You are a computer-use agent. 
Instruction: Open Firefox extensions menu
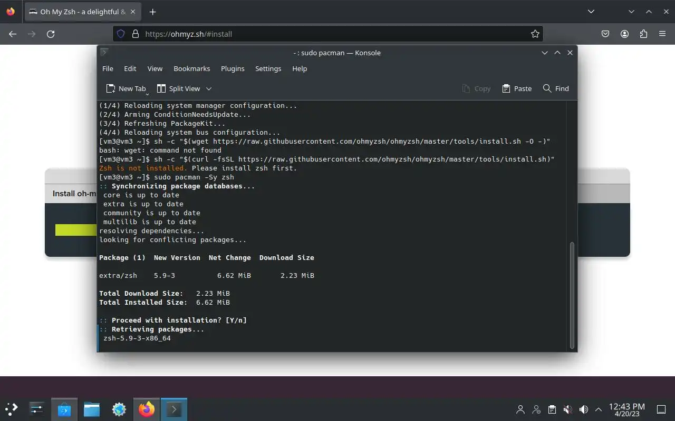pos(643,34)
